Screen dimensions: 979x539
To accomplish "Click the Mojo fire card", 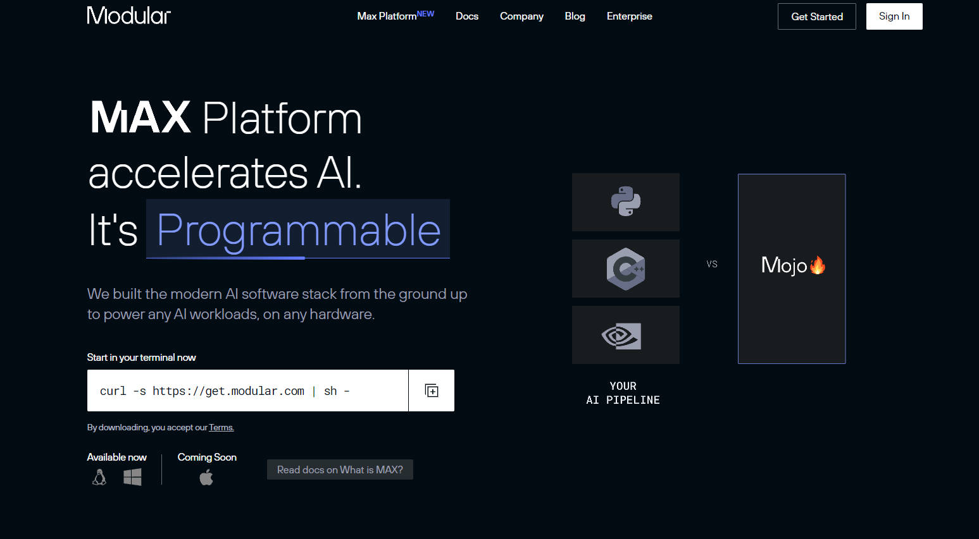I will (x=792, y=269).
